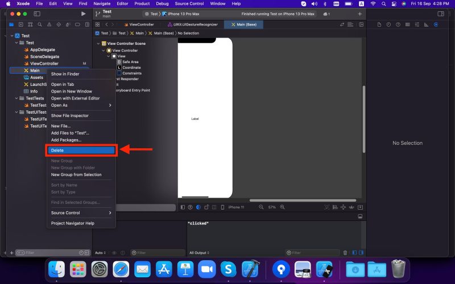
Task: Go back with the editor back chevron
Action: 106,24
